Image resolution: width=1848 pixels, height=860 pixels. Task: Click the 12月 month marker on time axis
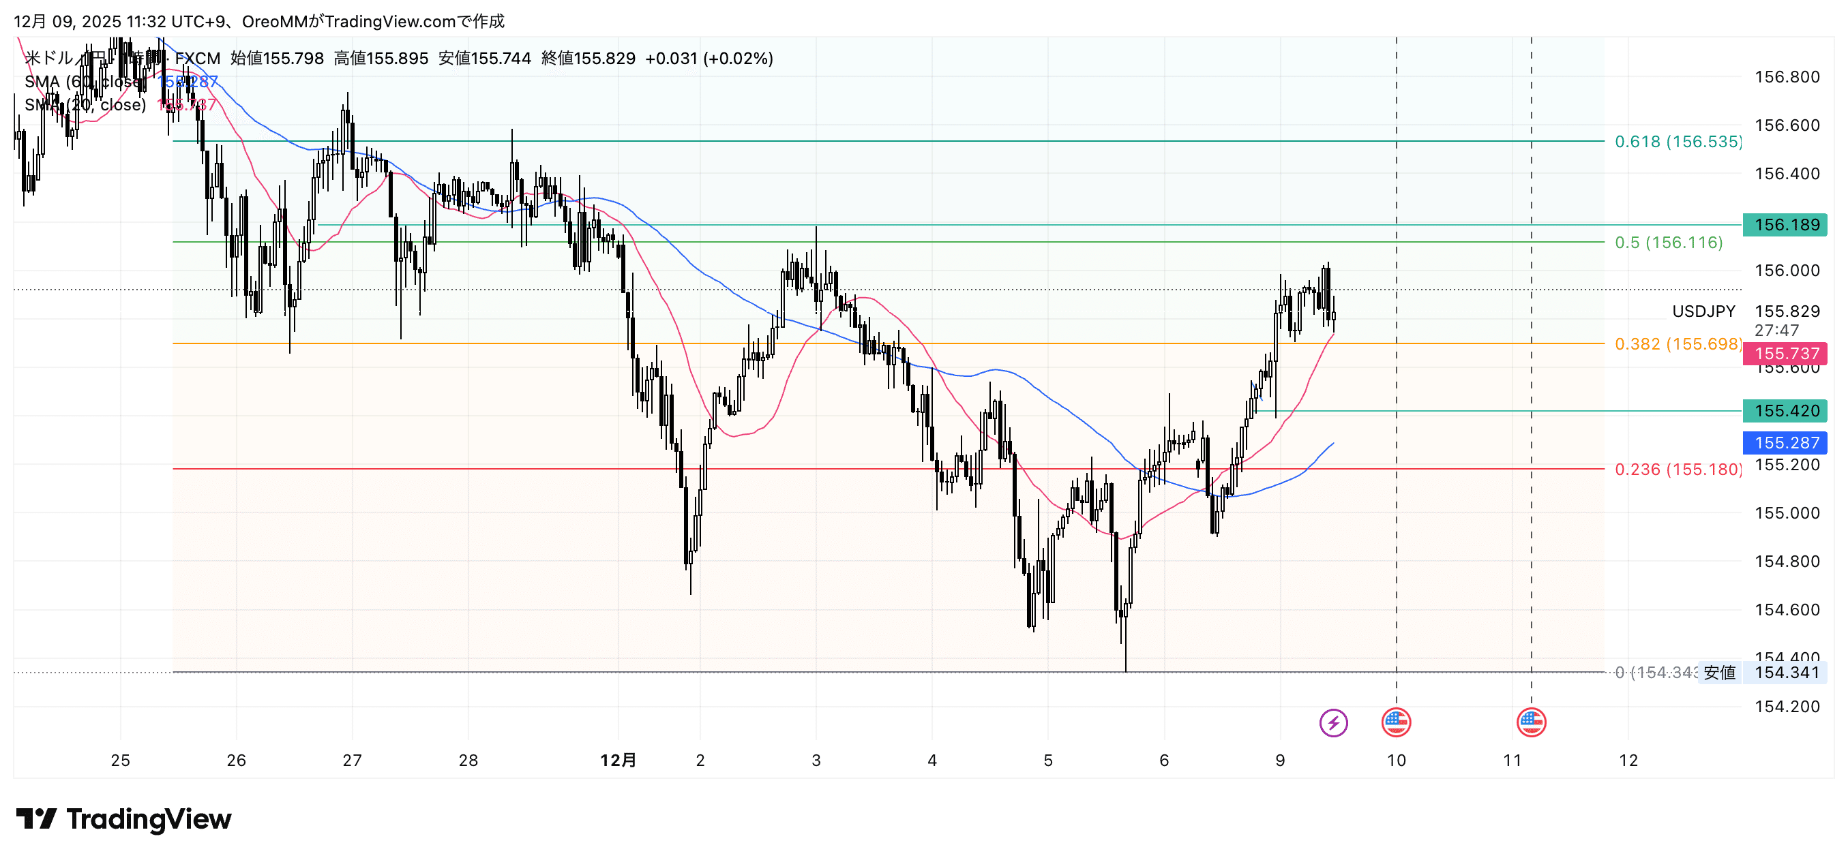coord(618,761)
